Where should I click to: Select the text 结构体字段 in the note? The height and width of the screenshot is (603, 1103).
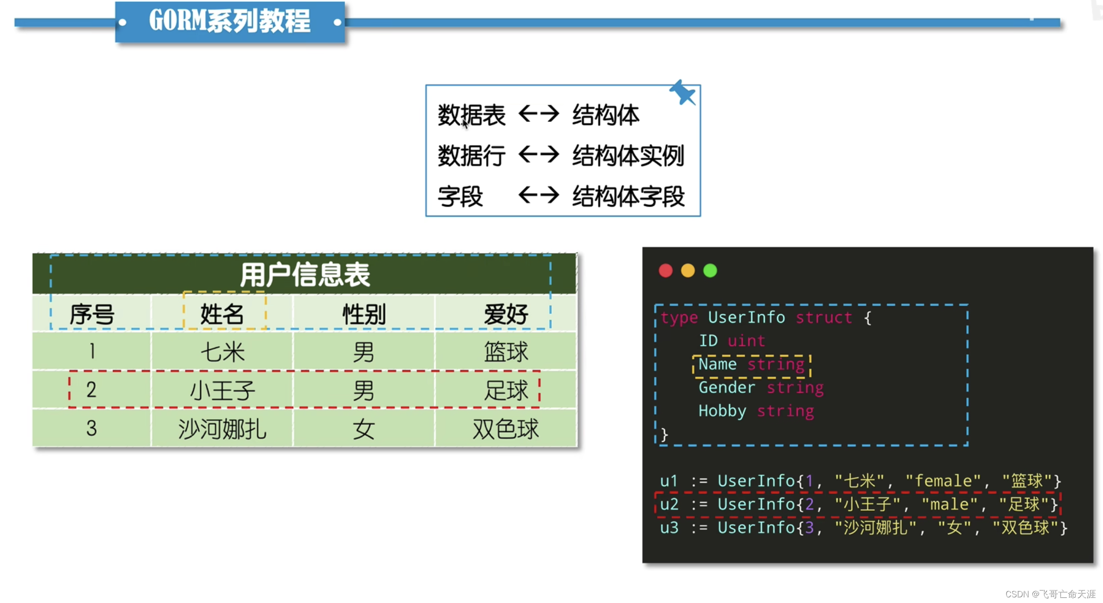click(x=628, y=196)
